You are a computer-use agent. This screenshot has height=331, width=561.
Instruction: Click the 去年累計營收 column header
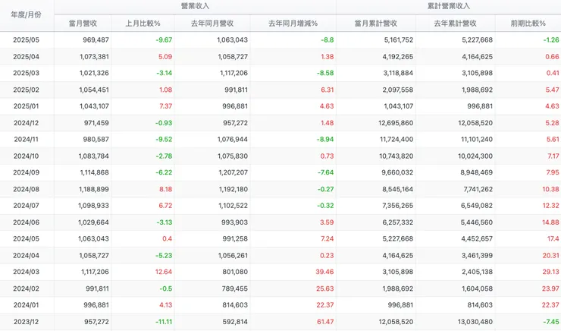point(456,24)
